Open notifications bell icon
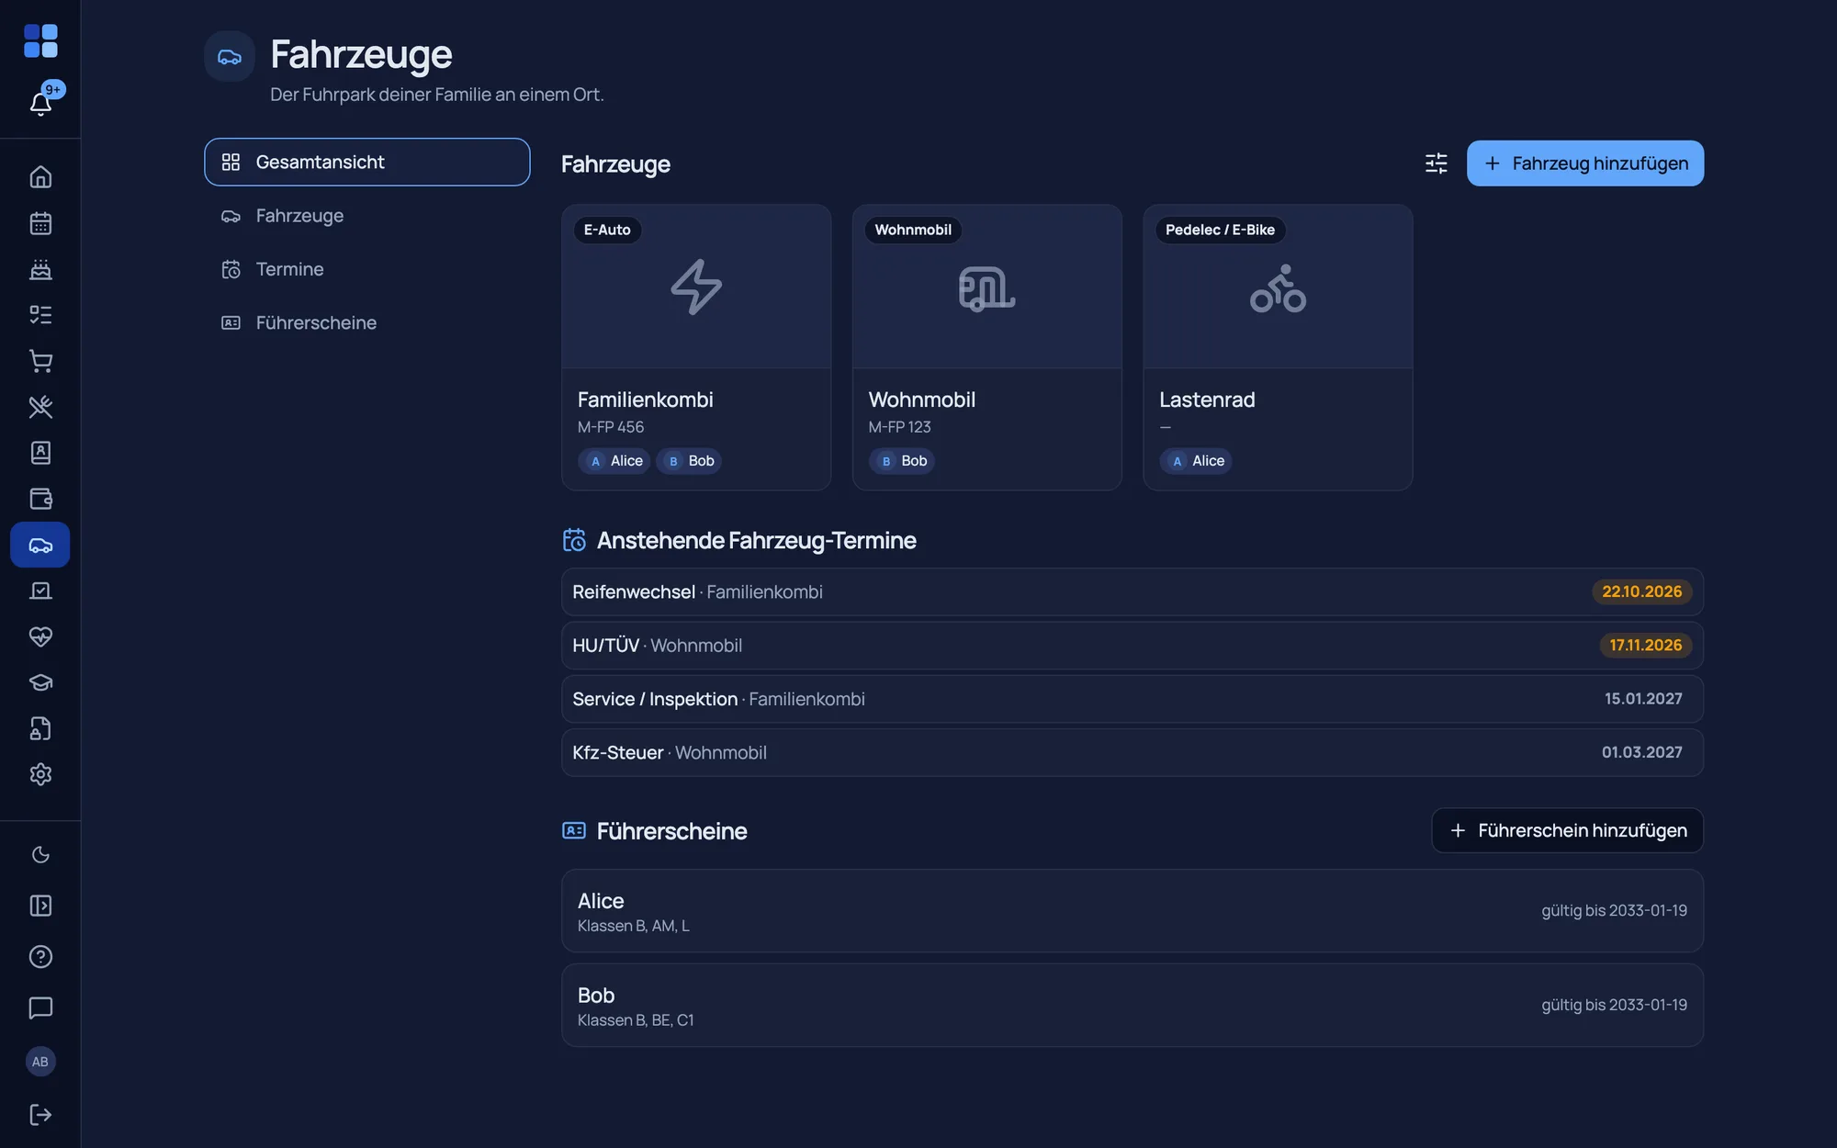Viewport: 1837px width, 1148px height. pyautogui.click(x=40, y=103)
